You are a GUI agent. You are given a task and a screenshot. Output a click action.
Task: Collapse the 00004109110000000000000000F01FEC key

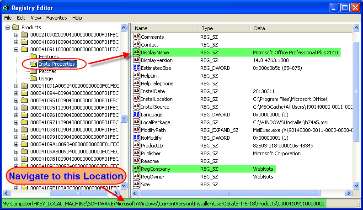point(16,49)
